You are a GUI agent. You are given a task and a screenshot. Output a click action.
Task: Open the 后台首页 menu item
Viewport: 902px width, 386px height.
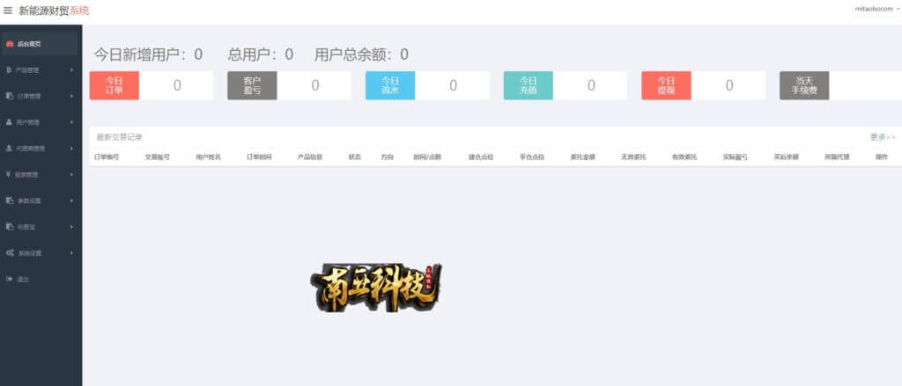(39, 44)
